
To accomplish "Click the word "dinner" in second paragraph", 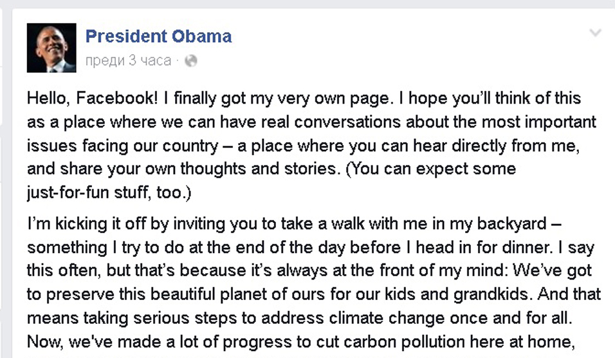I will point(523,248).
